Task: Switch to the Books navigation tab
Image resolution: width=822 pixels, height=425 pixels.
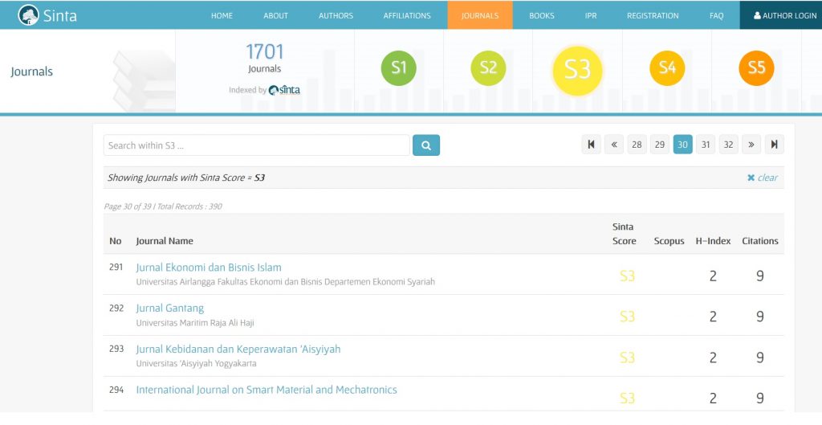Action: pyautogui.click(x=542, y=15)
